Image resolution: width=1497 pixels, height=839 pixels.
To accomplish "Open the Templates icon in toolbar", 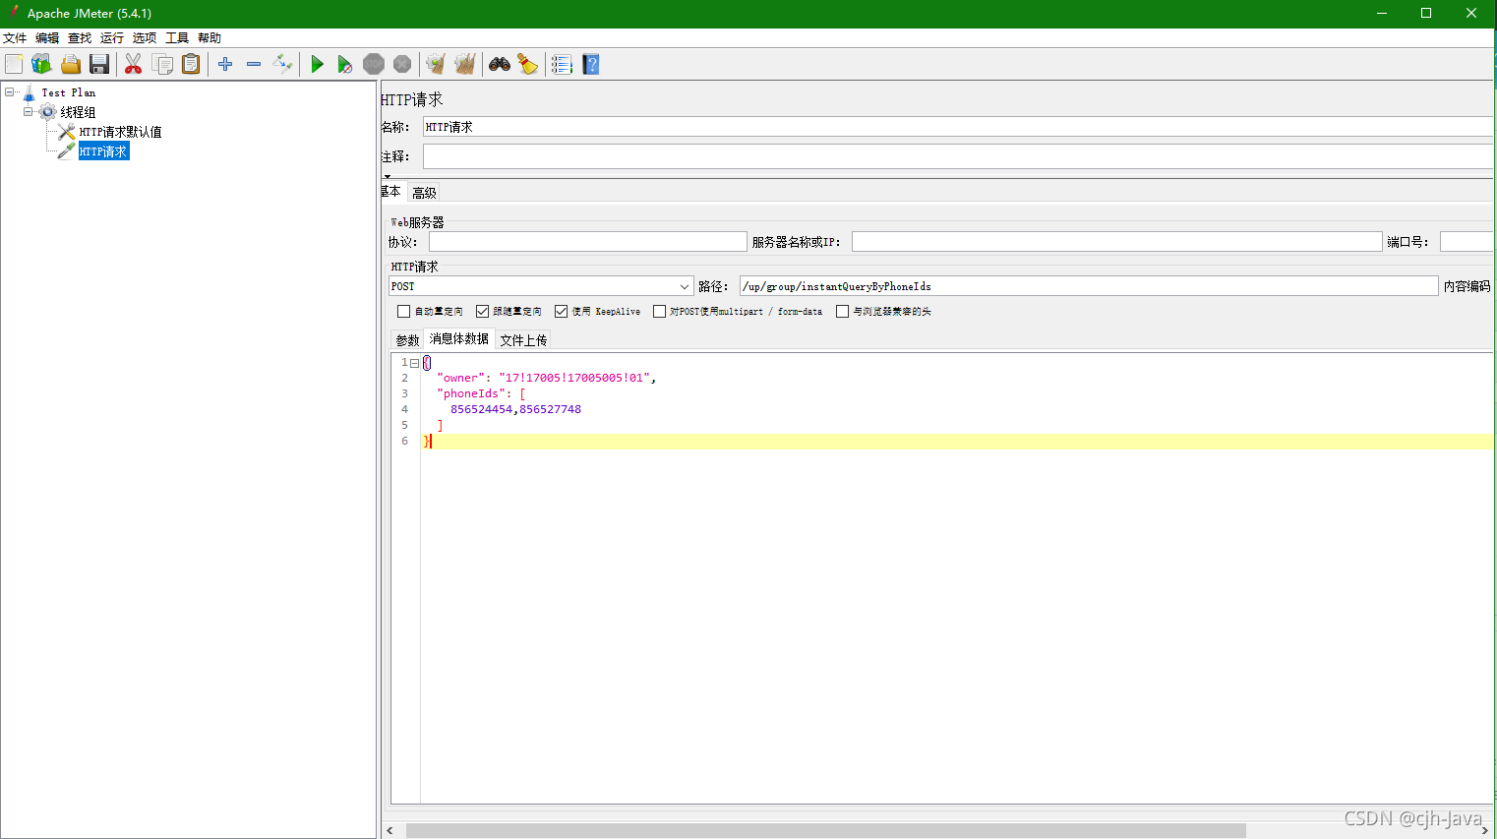I will click(x=41, y=64).
